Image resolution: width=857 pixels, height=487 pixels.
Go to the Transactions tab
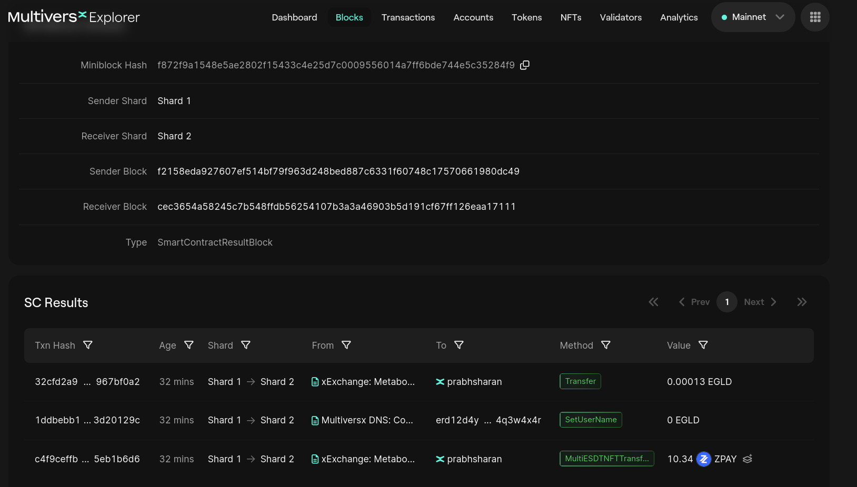tap(408, 17)
